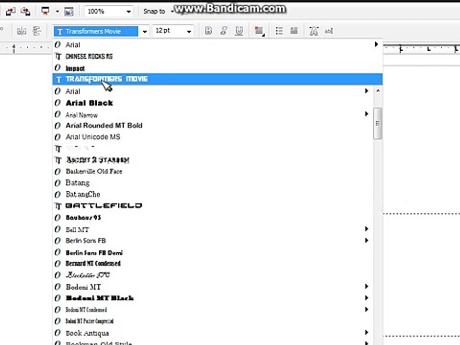Expand the Bodoni MT Black submenu arrow
The width and height of the screenshot is (460, 345).
[x=367, y=298]
